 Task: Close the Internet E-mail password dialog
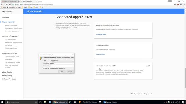click(73, 55)
